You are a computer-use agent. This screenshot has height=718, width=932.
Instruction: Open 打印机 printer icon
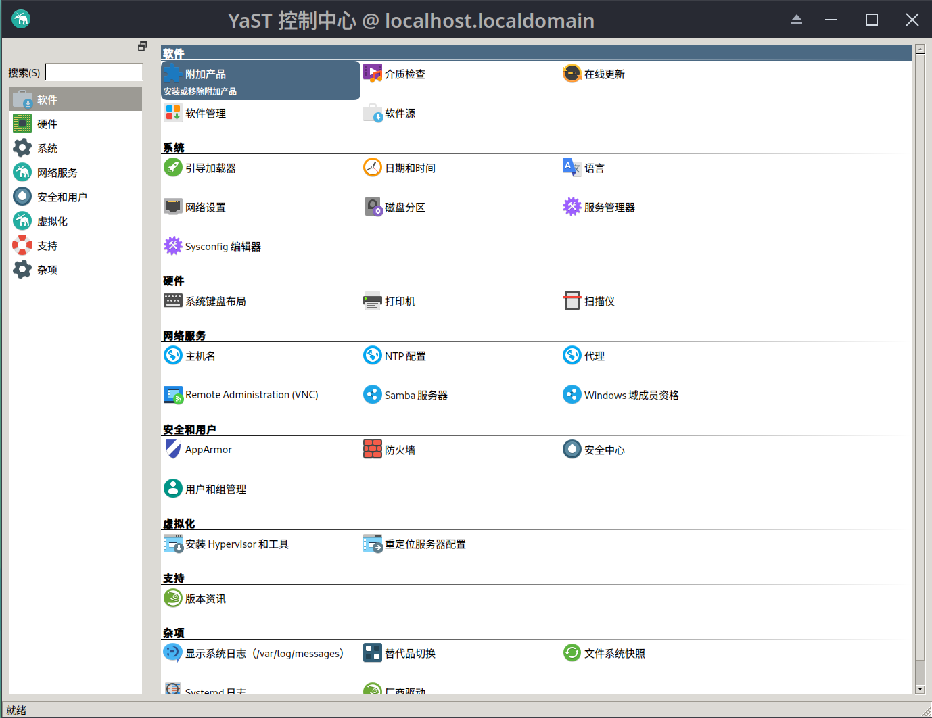click(373, 300)
